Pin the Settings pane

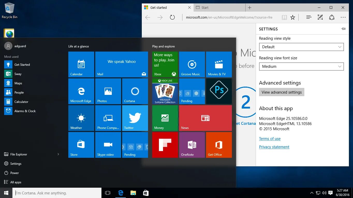pyautogui.click(x=343, y=29)
